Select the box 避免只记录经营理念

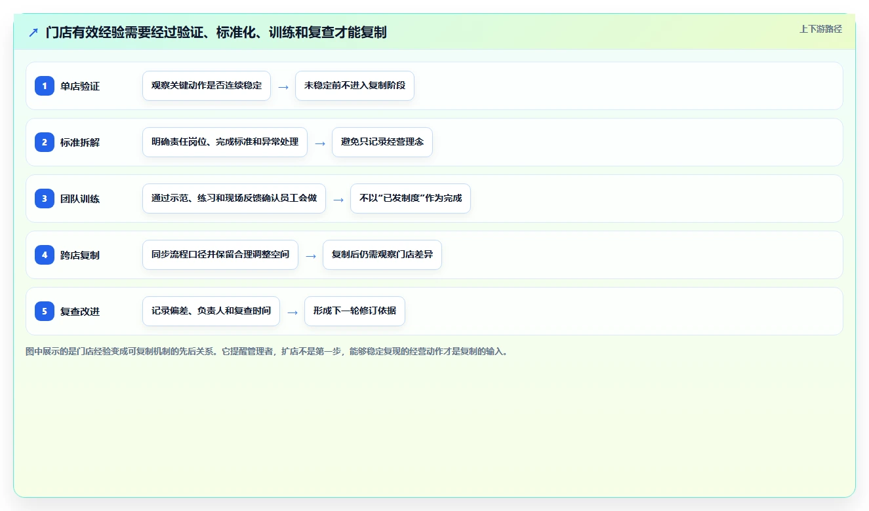click(x=382, y=142)
